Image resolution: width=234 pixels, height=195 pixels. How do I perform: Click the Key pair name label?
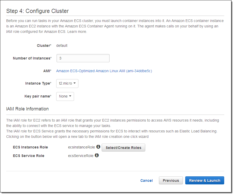coord(38,96)
